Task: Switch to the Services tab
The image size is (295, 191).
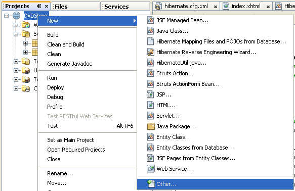Action: (125, 7)
